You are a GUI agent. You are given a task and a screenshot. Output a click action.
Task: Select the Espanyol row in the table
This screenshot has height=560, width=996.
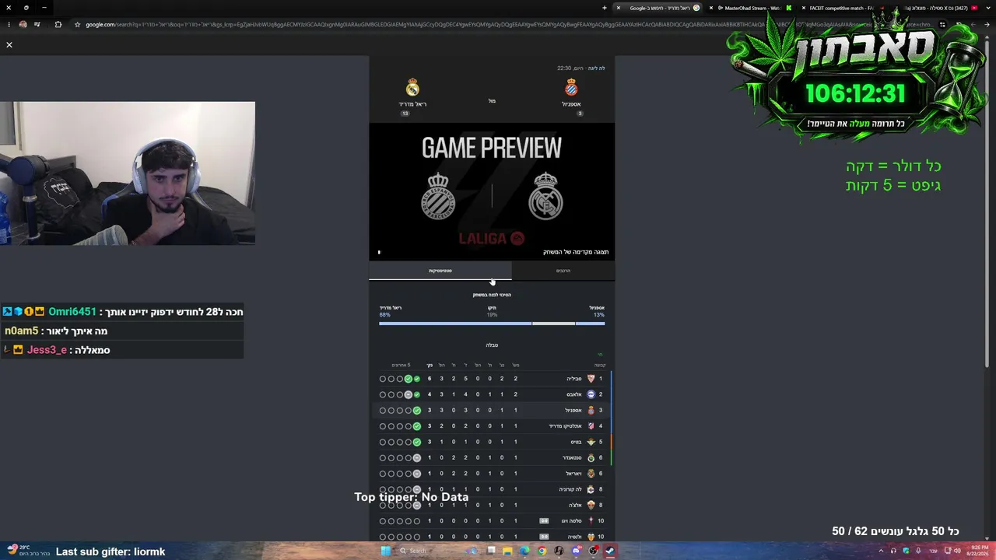coord(492,410)
